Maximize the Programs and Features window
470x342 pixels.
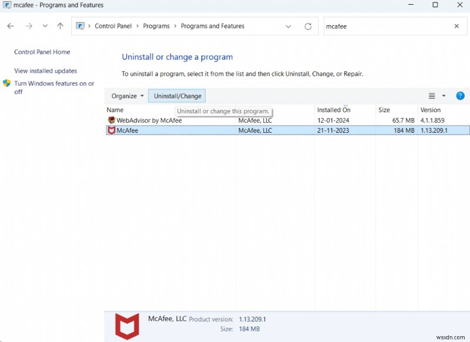click(435, 5)
